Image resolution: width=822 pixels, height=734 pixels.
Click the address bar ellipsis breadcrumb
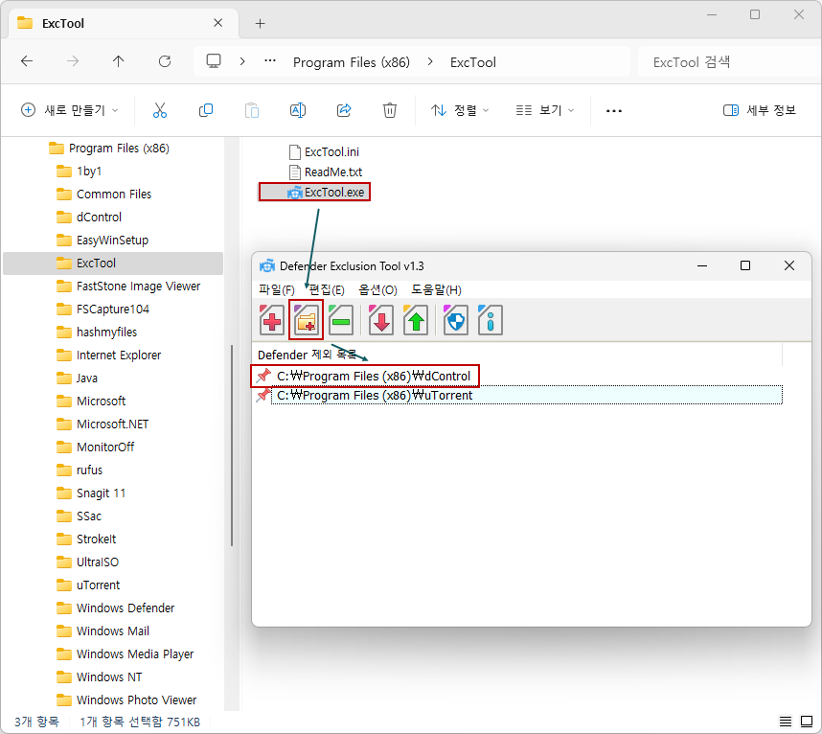(x=270, y=61)
